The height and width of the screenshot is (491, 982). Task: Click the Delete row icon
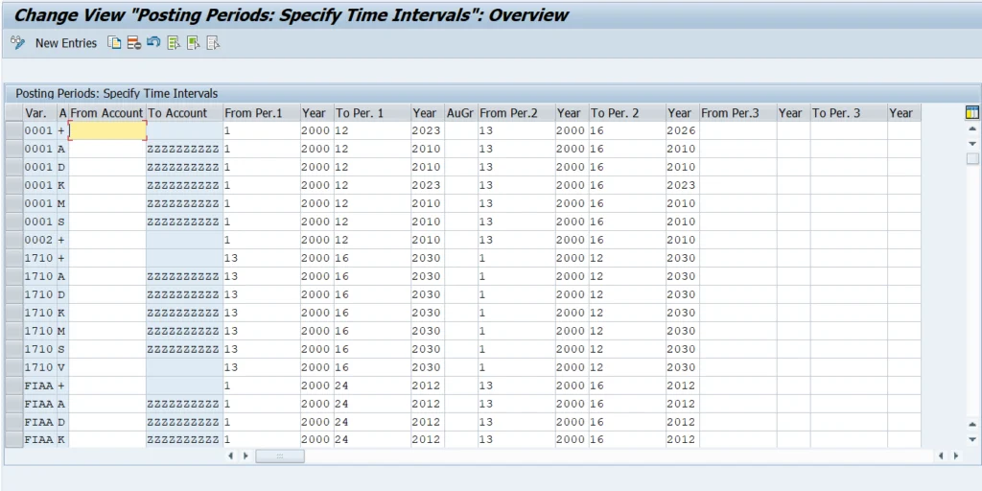click(x=133, y=43)
